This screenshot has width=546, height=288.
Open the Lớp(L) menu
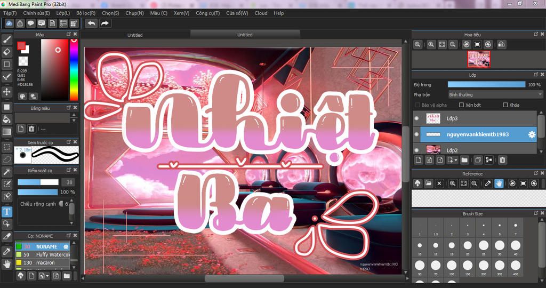click(63, 13)
